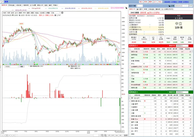Click the 重價 button at bottom right
The height and width of the screenshot is (137, 194).
click(126, 135)
